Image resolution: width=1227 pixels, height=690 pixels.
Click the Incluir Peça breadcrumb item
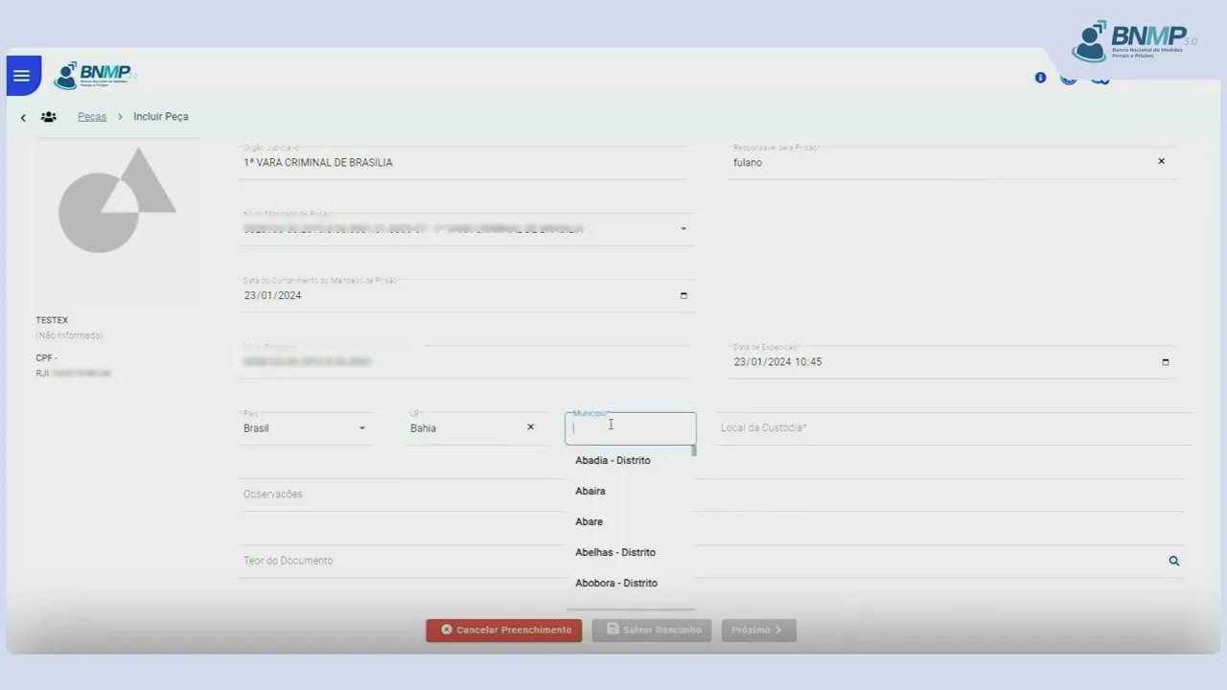pos(161,117)
